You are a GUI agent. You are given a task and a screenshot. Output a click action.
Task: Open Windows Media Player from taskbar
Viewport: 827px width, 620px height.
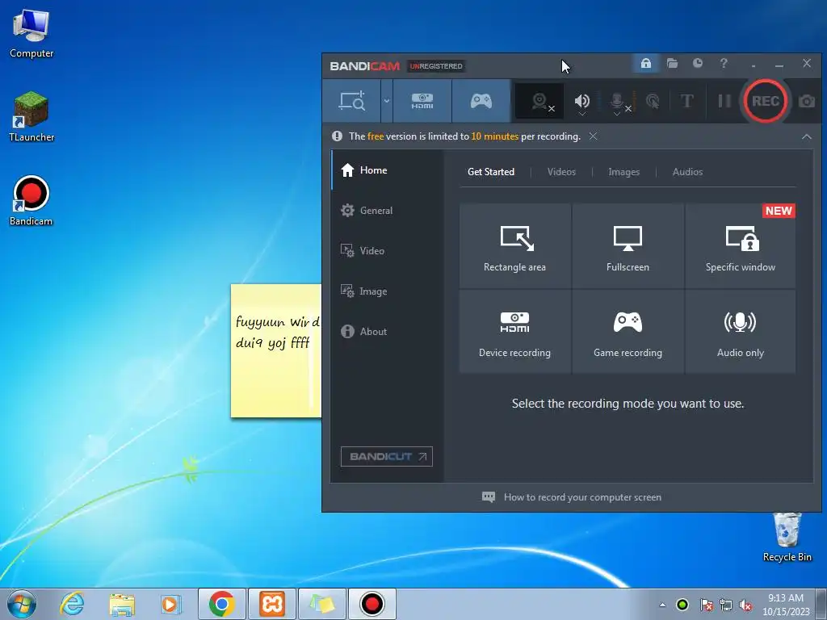pyautogui.click(x=171, y=604)
